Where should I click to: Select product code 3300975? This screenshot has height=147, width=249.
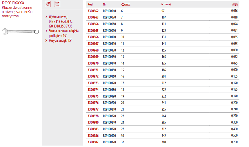[93, 96]
